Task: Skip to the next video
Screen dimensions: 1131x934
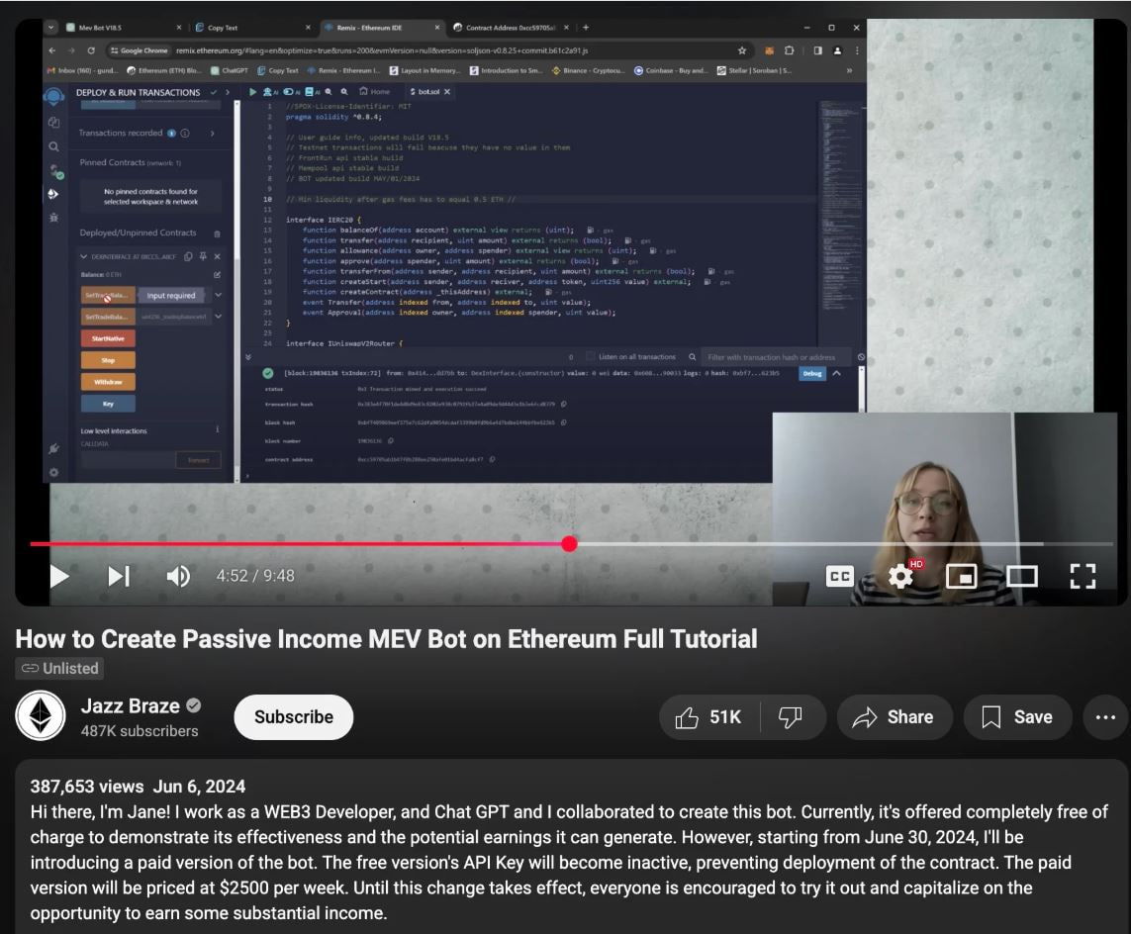Action: click(x=119, y=576)
